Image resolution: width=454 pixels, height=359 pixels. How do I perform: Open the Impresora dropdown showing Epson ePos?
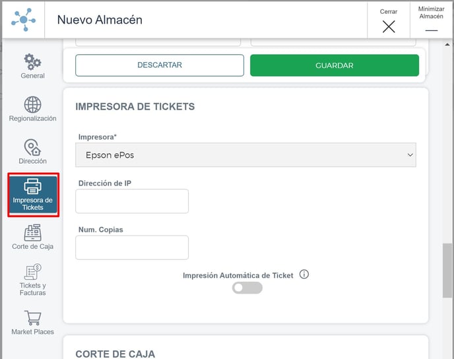coord(245,155)
